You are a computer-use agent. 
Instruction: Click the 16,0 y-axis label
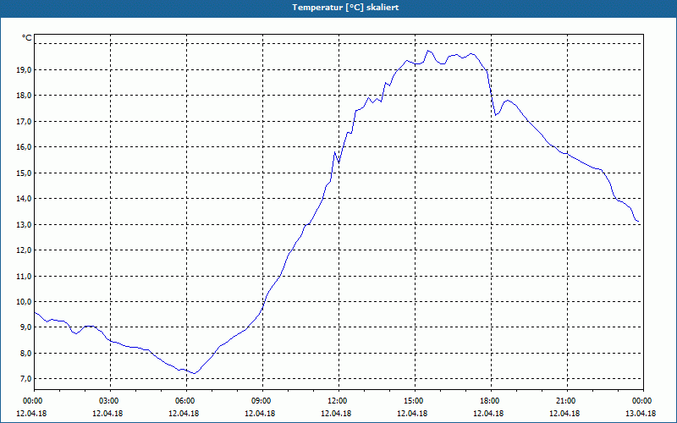pos(24,146)
